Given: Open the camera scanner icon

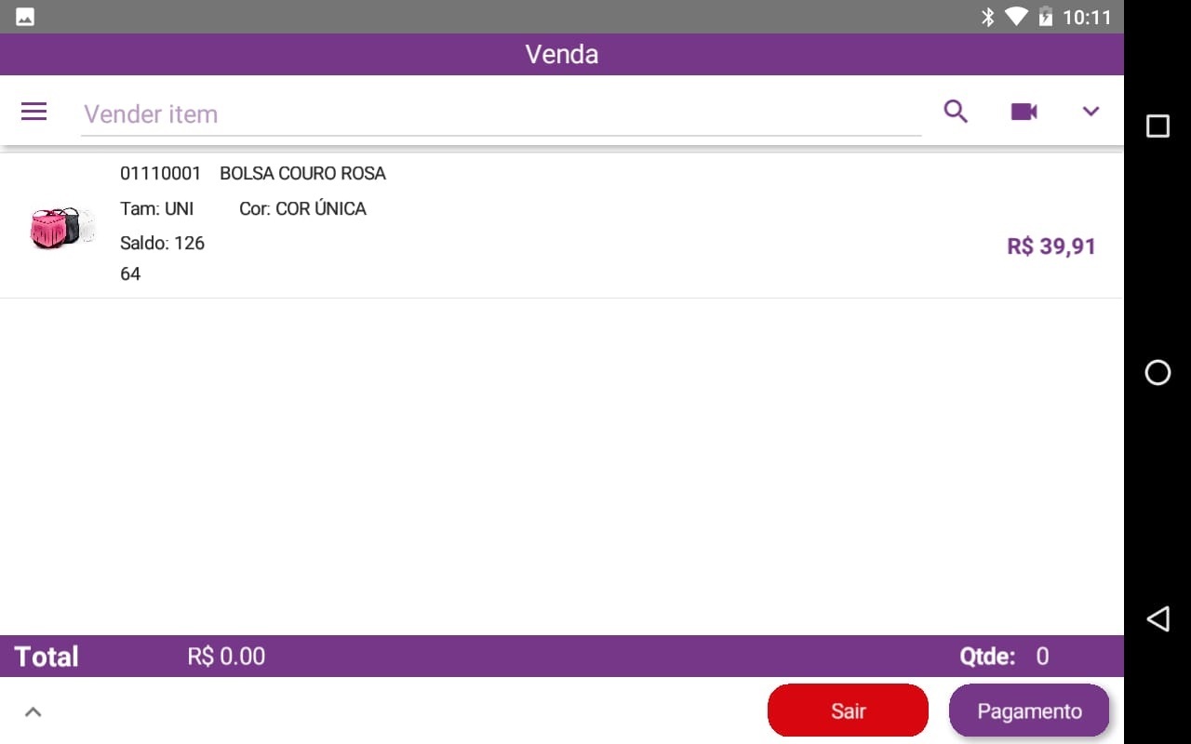Looking at the screenshot, I should (x=1024, y=112).
